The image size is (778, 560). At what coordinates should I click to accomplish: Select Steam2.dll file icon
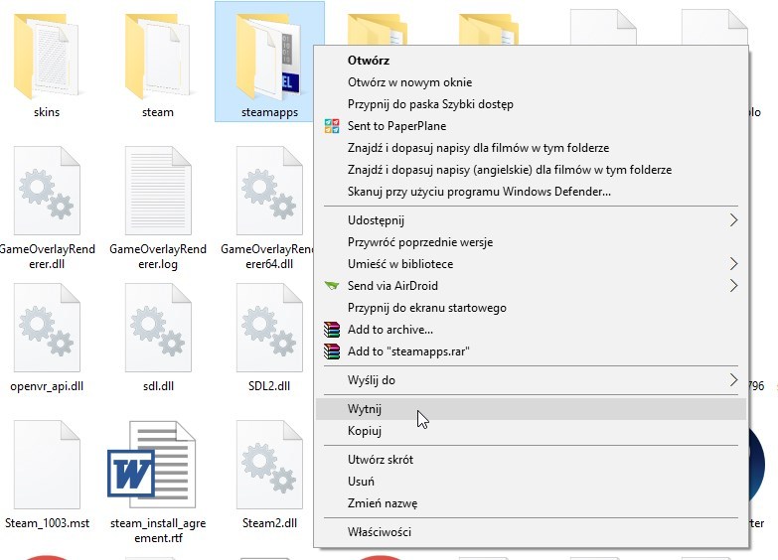point(269,465)
